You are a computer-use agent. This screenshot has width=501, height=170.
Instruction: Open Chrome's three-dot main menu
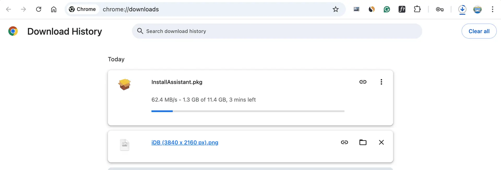493,9
